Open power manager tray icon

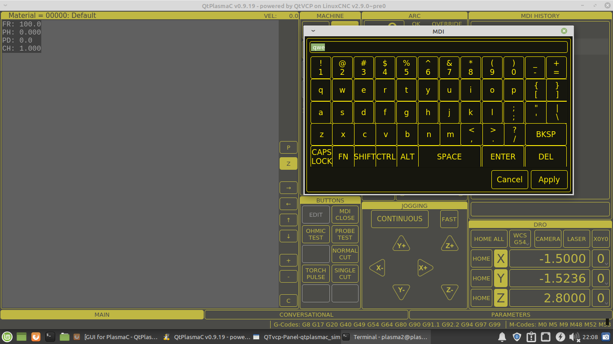point(560,337)
